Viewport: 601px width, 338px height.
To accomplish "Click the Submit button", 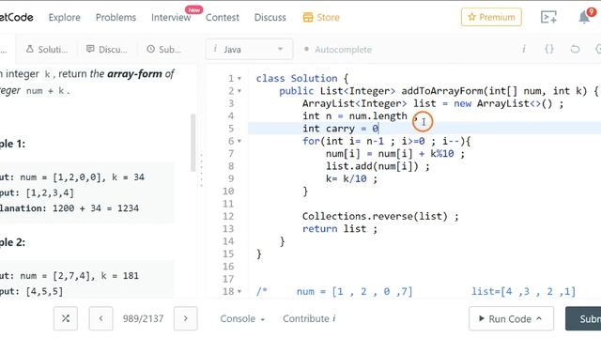I will [583, 319].
